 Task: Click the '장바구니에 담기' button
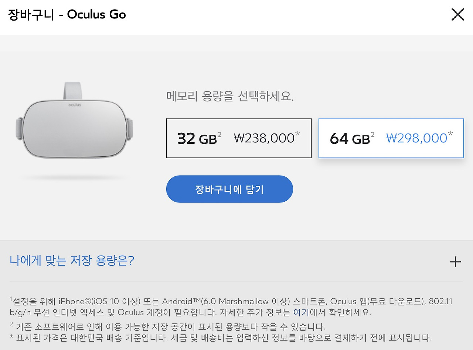click(x=229, y=189)
